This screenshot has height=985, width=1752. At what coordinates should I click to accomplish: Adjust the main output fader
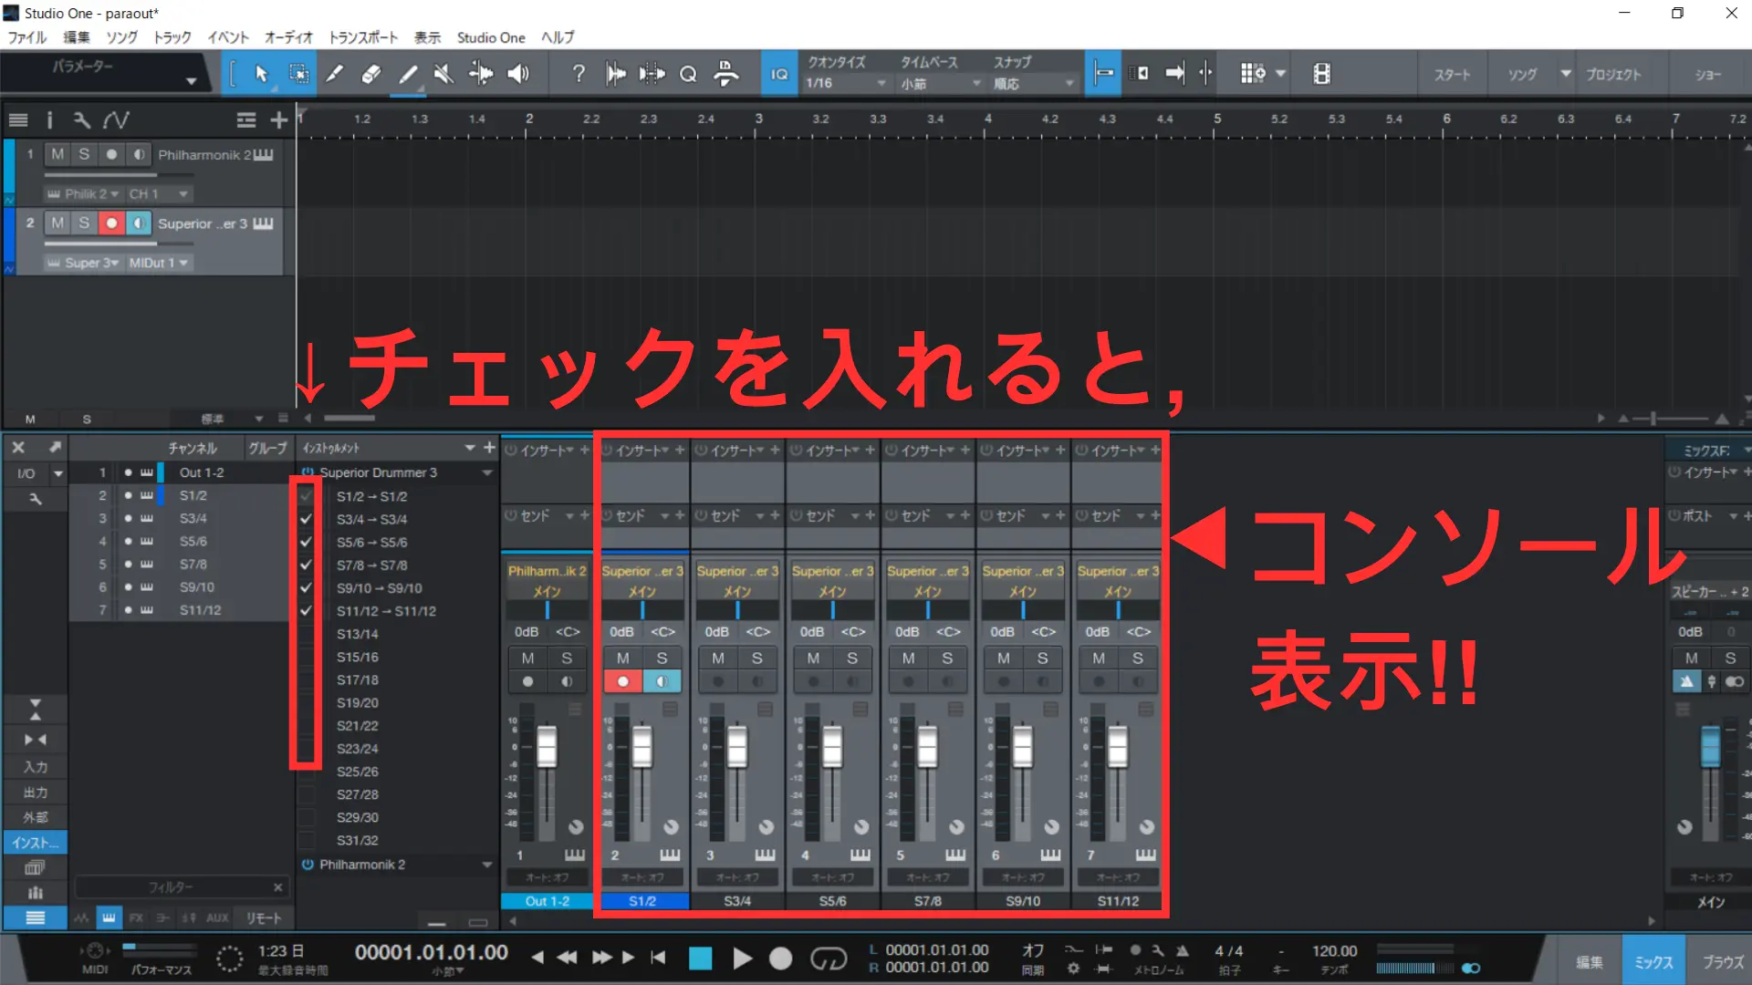coord(1711,747)
